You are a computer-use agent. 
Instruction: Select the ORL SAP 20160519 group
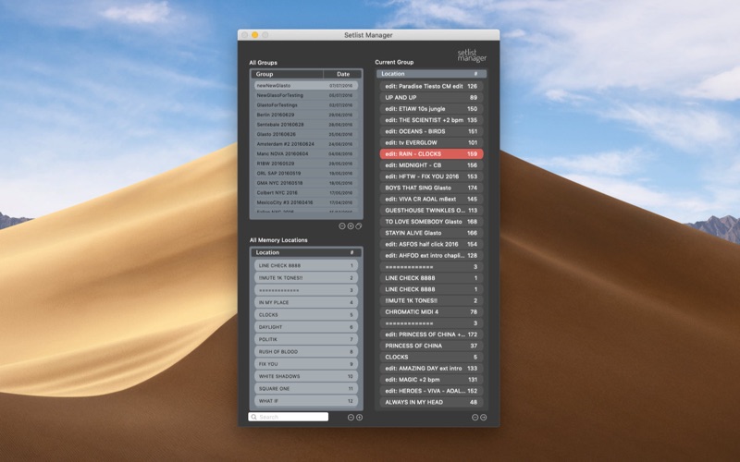click(x=306, y=174)
